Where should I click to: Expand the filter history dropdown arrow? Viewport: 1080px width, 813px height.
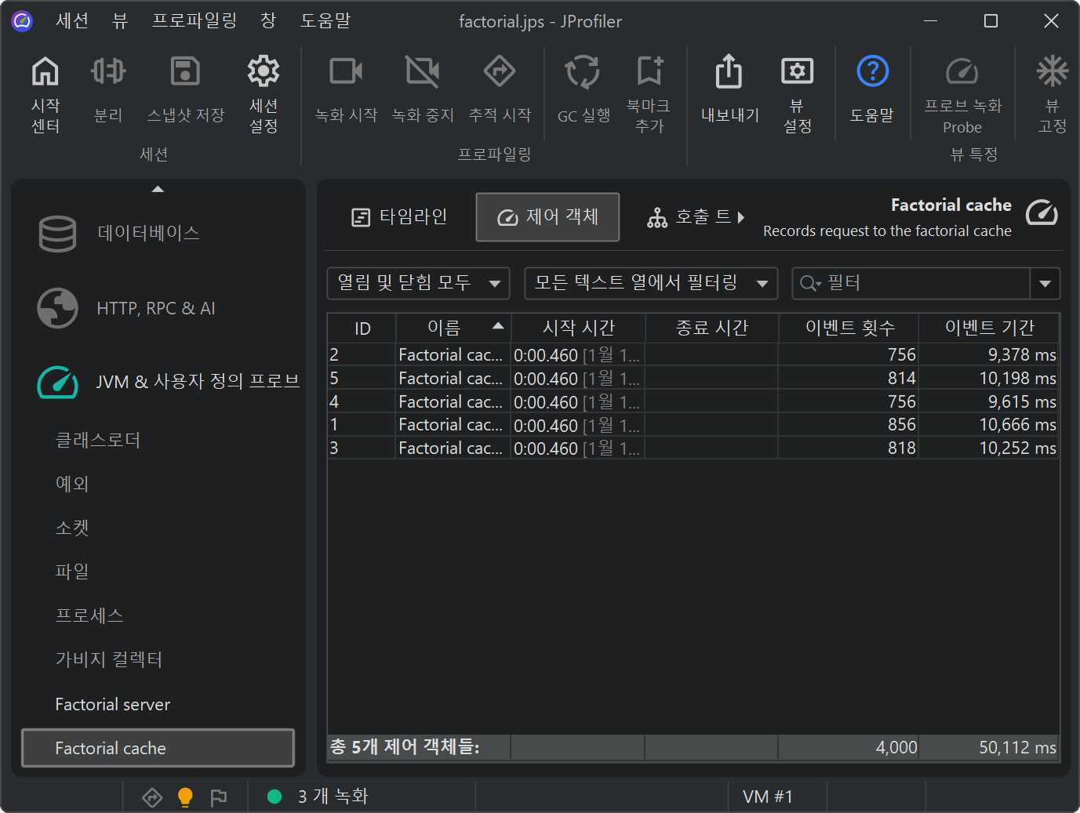coord(1045,283)
